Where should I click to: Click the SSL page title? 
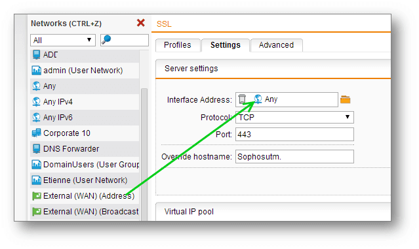[164, 24]
